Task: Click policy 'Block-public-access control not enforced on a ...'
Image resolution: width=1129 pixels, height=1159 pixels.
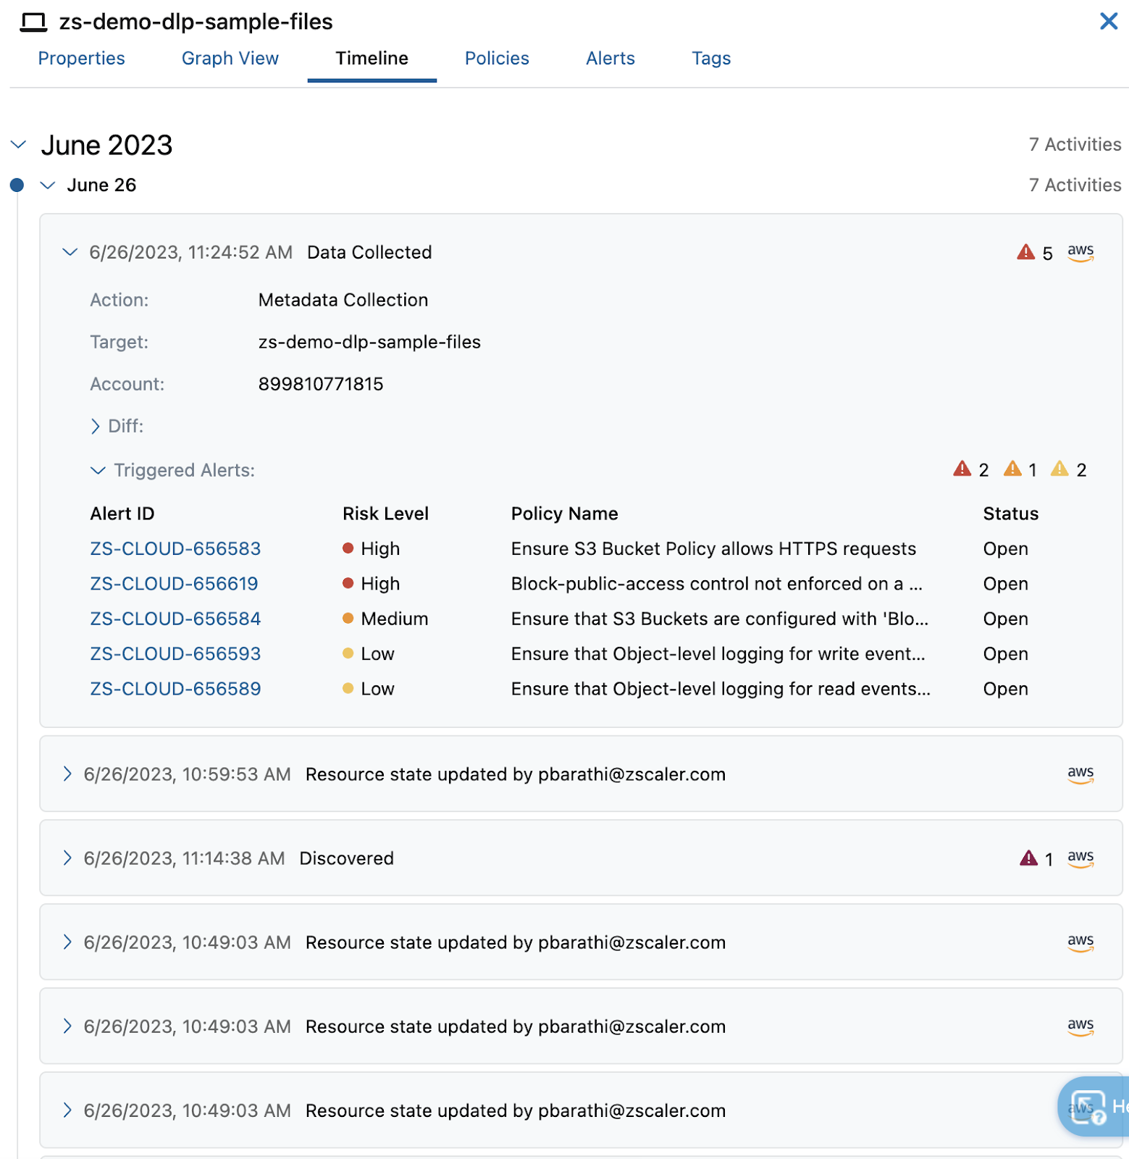Action: (717, 583)
